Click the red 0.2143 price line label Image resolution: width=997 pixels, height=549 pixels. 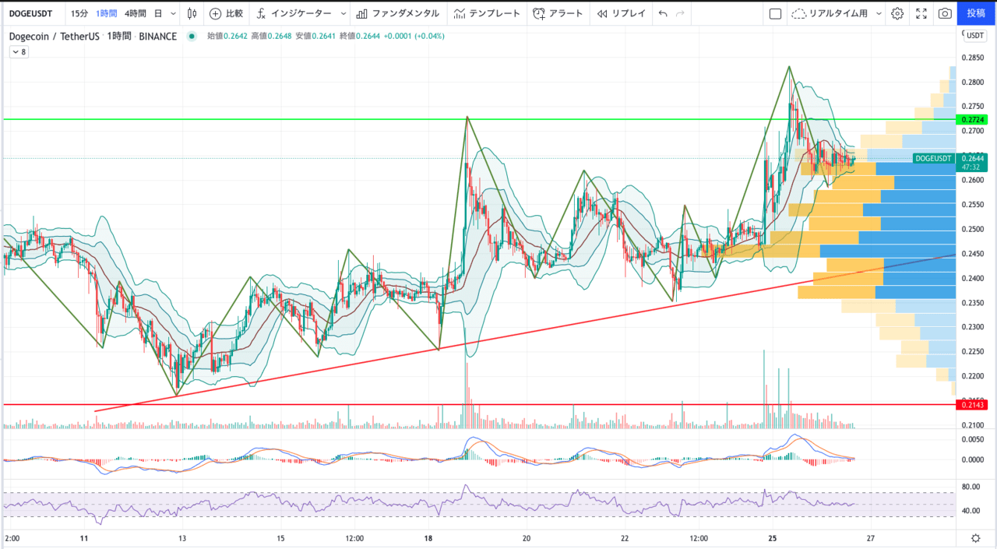(x=972, y=405)
